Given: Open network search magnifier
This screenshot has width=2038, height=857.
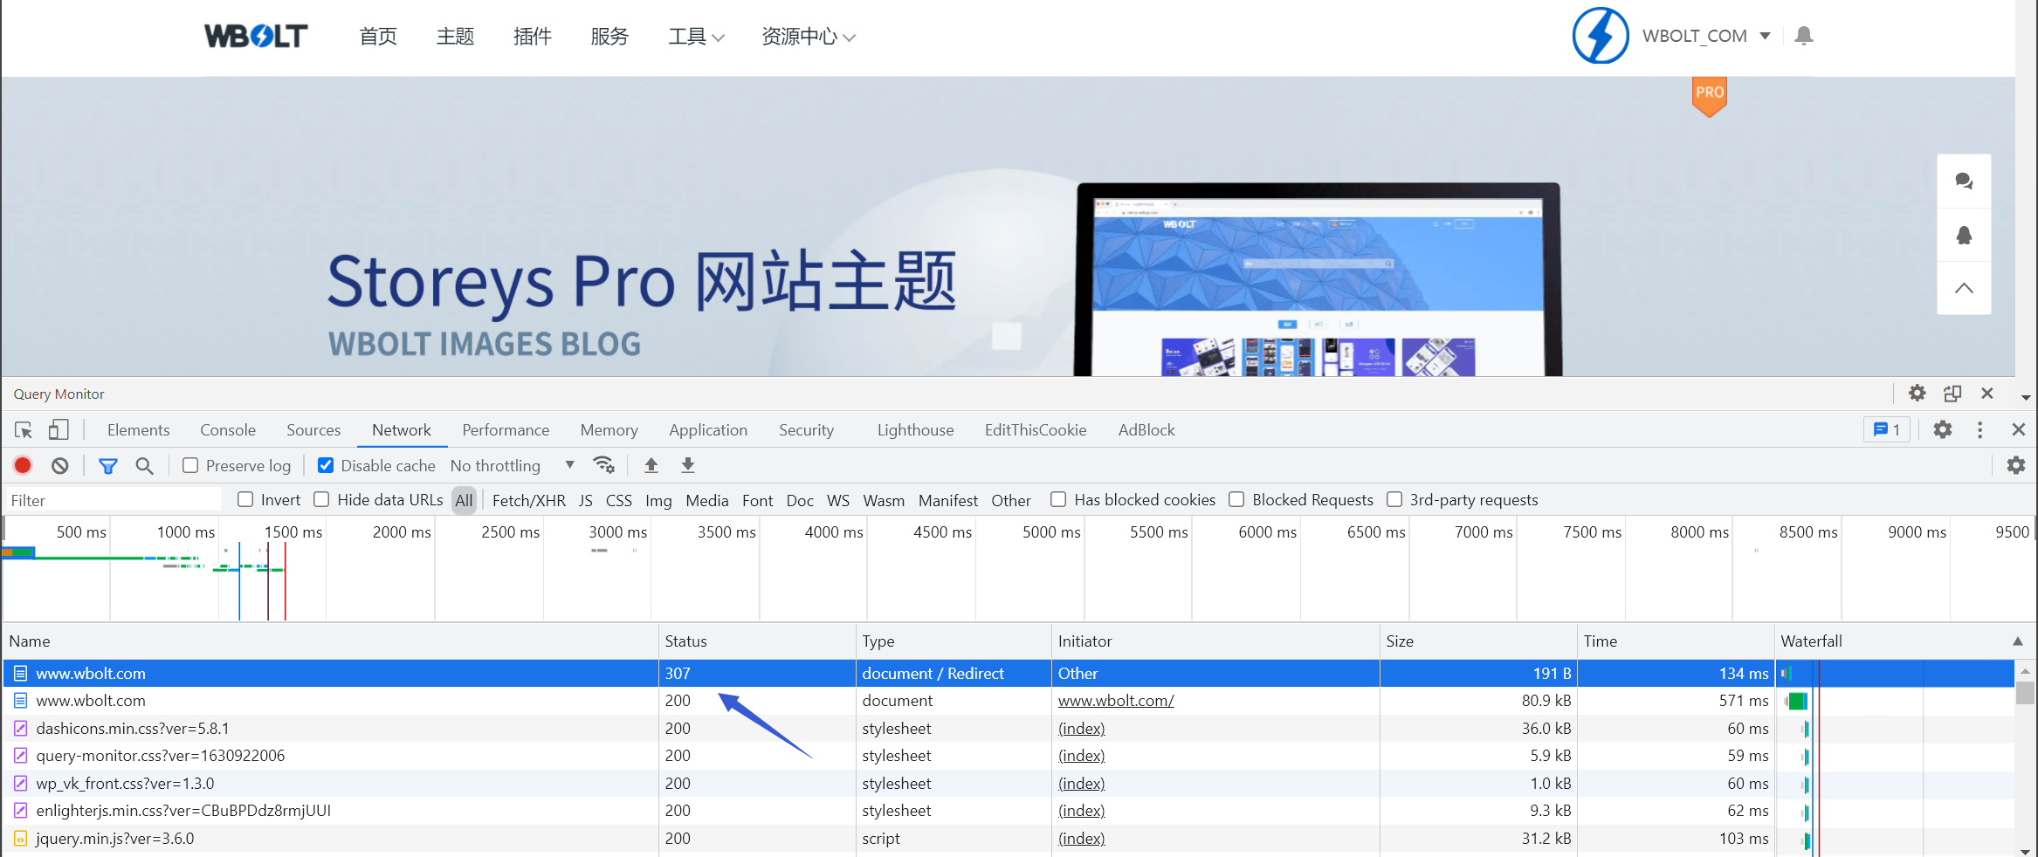Looking at the screenshot, I should point(145,466).
